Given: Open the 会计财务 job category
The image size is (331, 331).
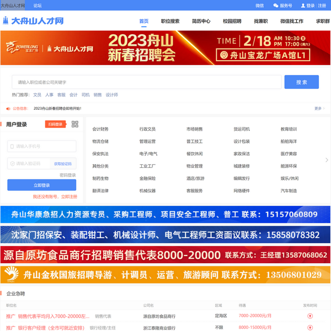Looking at the screenshot, I should click(x=100, y=129).
